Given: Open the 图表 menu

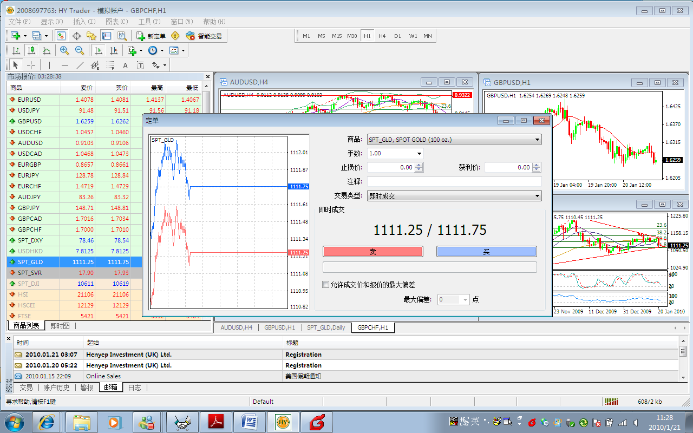Looking at the screenshot, I should [x=117, y=22].
